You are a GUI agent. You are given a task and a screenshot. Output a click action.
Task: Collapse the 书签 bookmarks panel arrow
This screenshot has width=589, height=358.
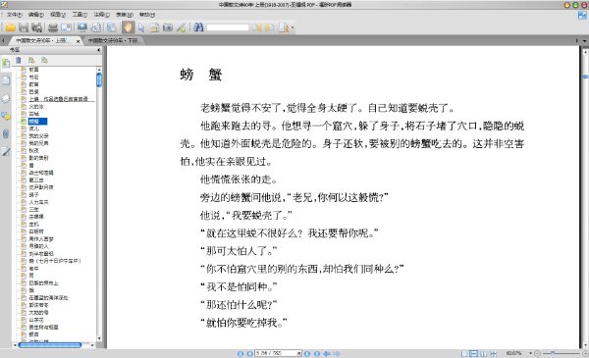(x=99, y=50)
